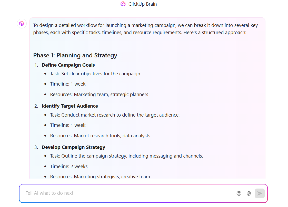The width and height of the screenshot is (288, 207).
Task: Click the ClickUp Brain logo in header
Action: tap(123, 4)
